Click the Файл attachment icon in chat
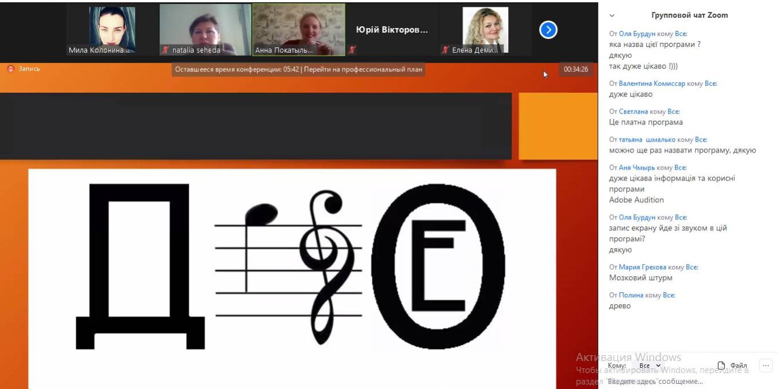The height and width of the screenshot is (389, 778). click(x=721, y=366)
